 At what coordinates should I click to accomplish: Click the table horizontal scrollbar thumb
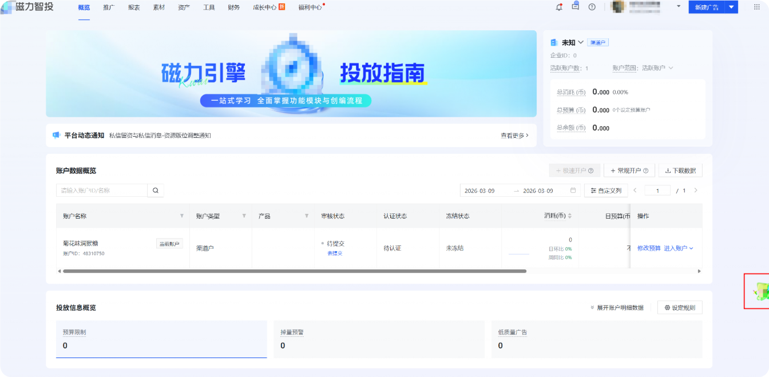(295, 271)
